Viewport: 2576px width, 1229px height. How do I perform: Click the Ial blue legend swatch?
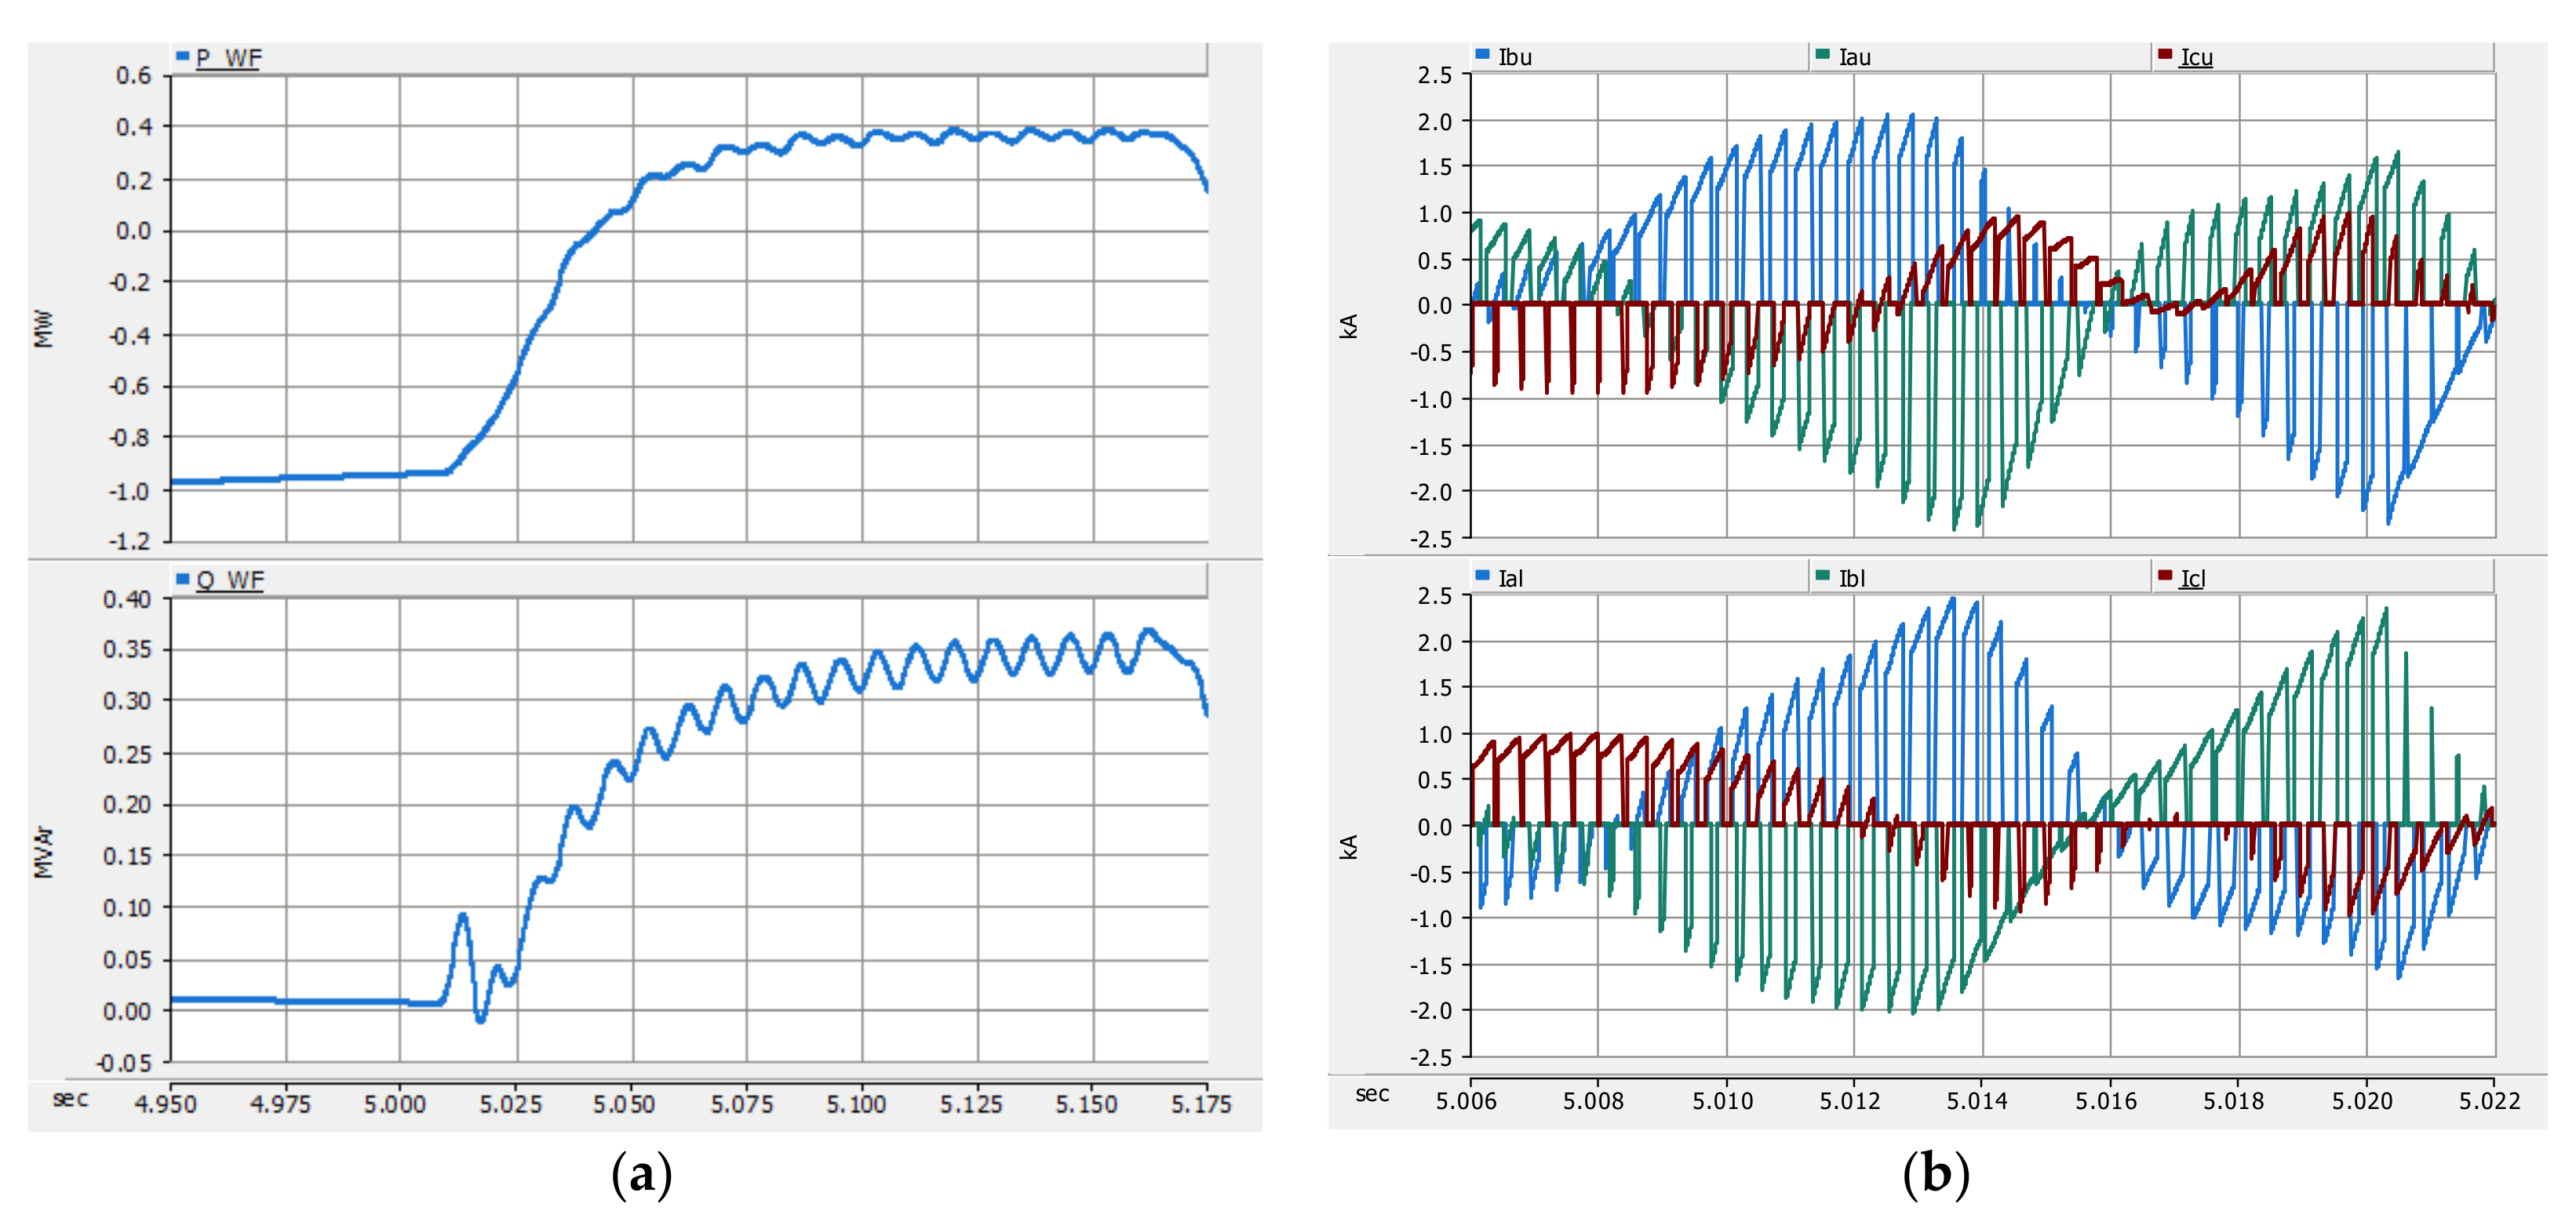click(x=1482, y=576)
